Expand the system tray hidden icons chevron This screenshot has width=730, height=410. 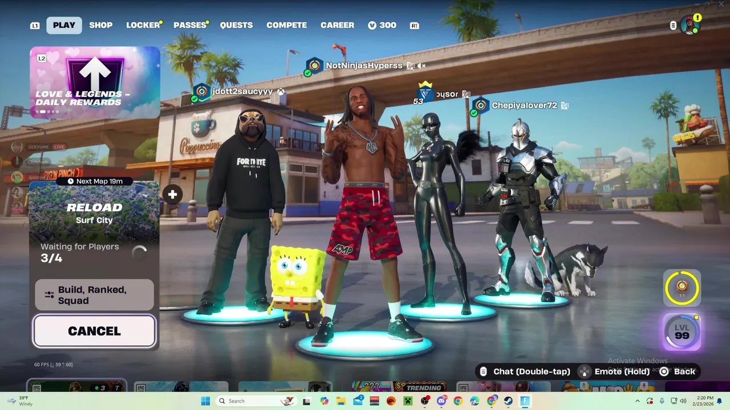(638, 401)
